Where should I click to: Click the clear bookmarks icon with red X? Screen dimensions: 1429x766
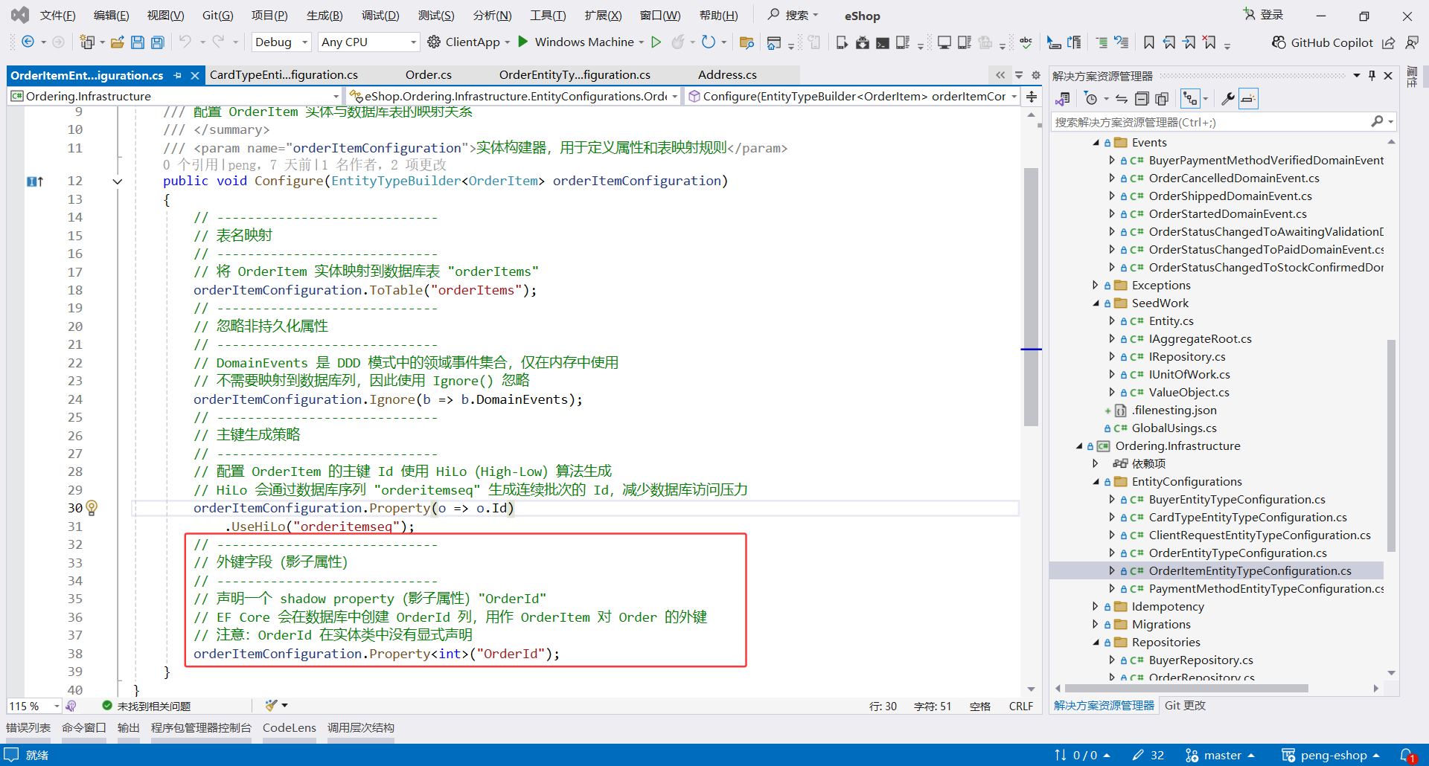point(1209,42)
